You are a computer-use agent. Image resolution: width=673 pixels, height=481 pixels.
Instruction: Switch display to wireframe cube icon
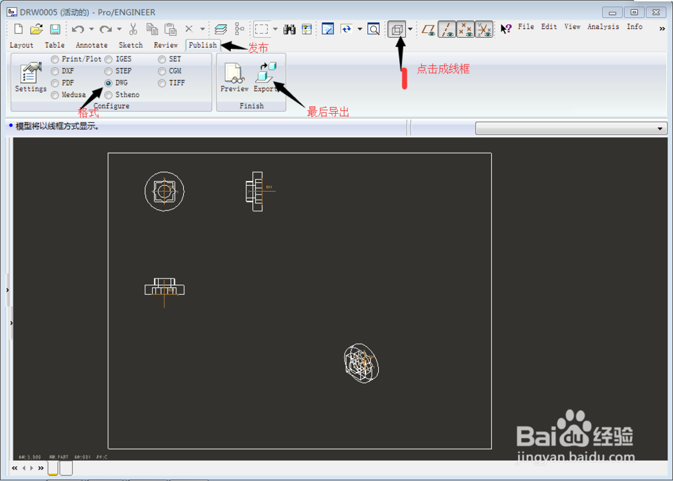point(397,29)
